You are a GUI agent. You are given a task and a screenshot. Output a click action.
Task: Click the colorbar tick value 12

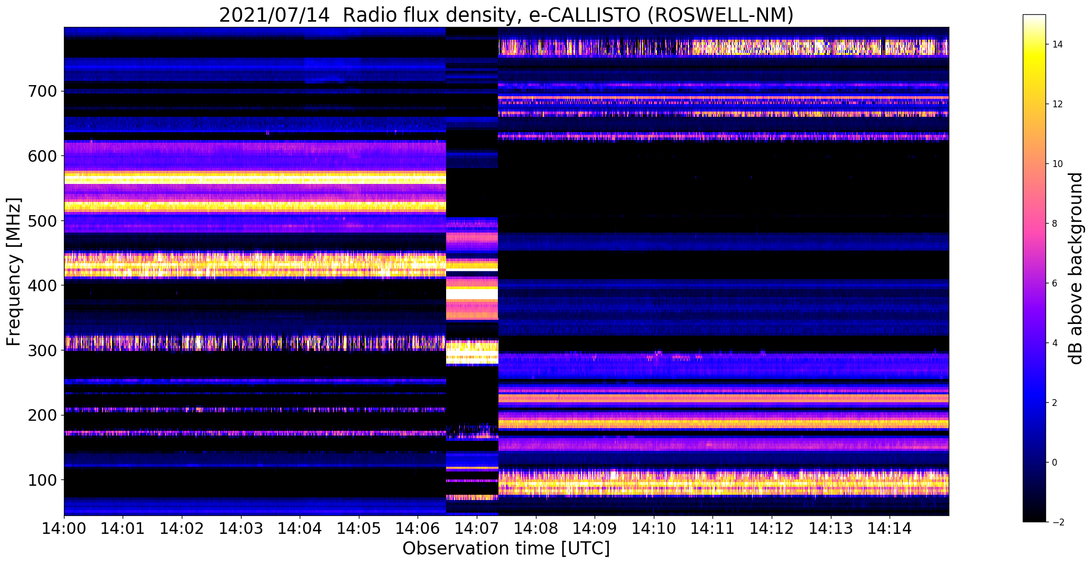pyautogui.click(x=1057, y=104)
